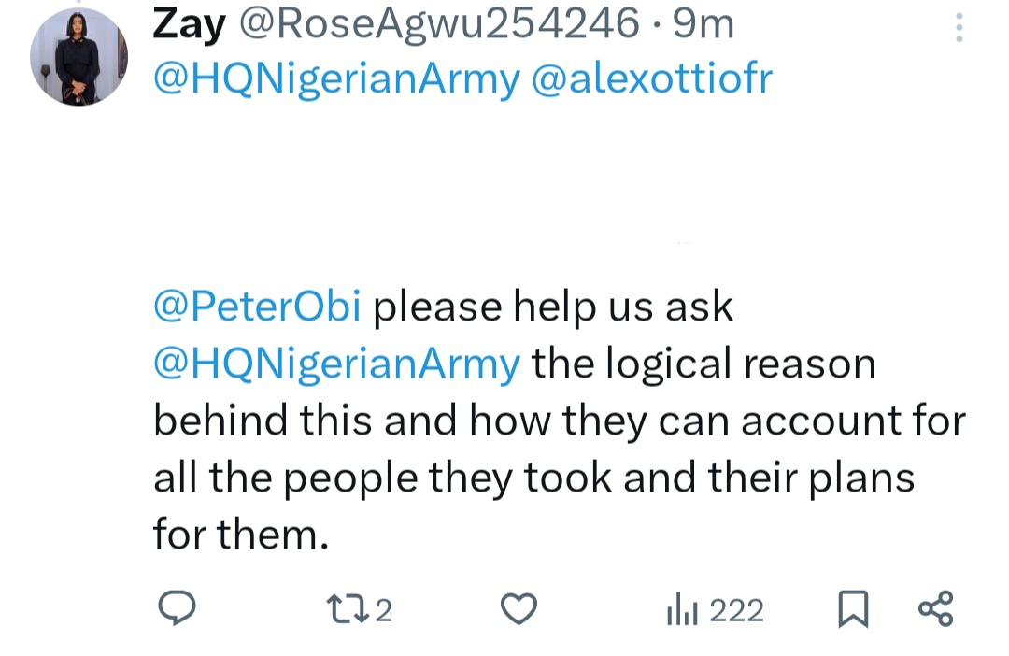Click the phrase 'please help us ask'

point(553,307)
